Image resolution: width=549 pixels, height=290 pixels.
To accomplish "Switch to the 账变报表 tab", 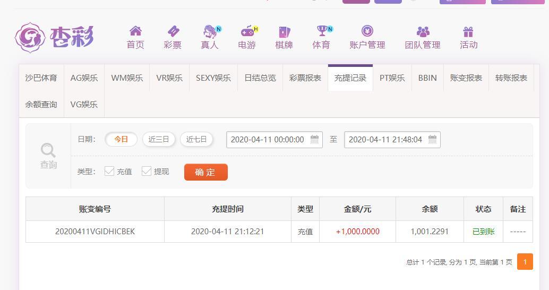I will pyautogui.click(x=466, y=78).
